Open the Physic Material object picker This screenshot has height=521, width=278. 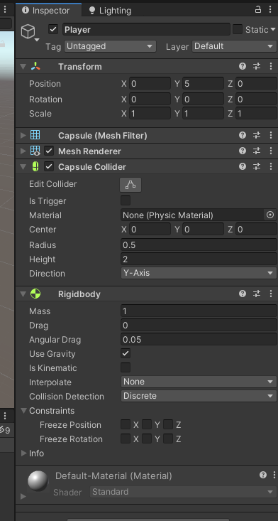click(x=270, y=215)
